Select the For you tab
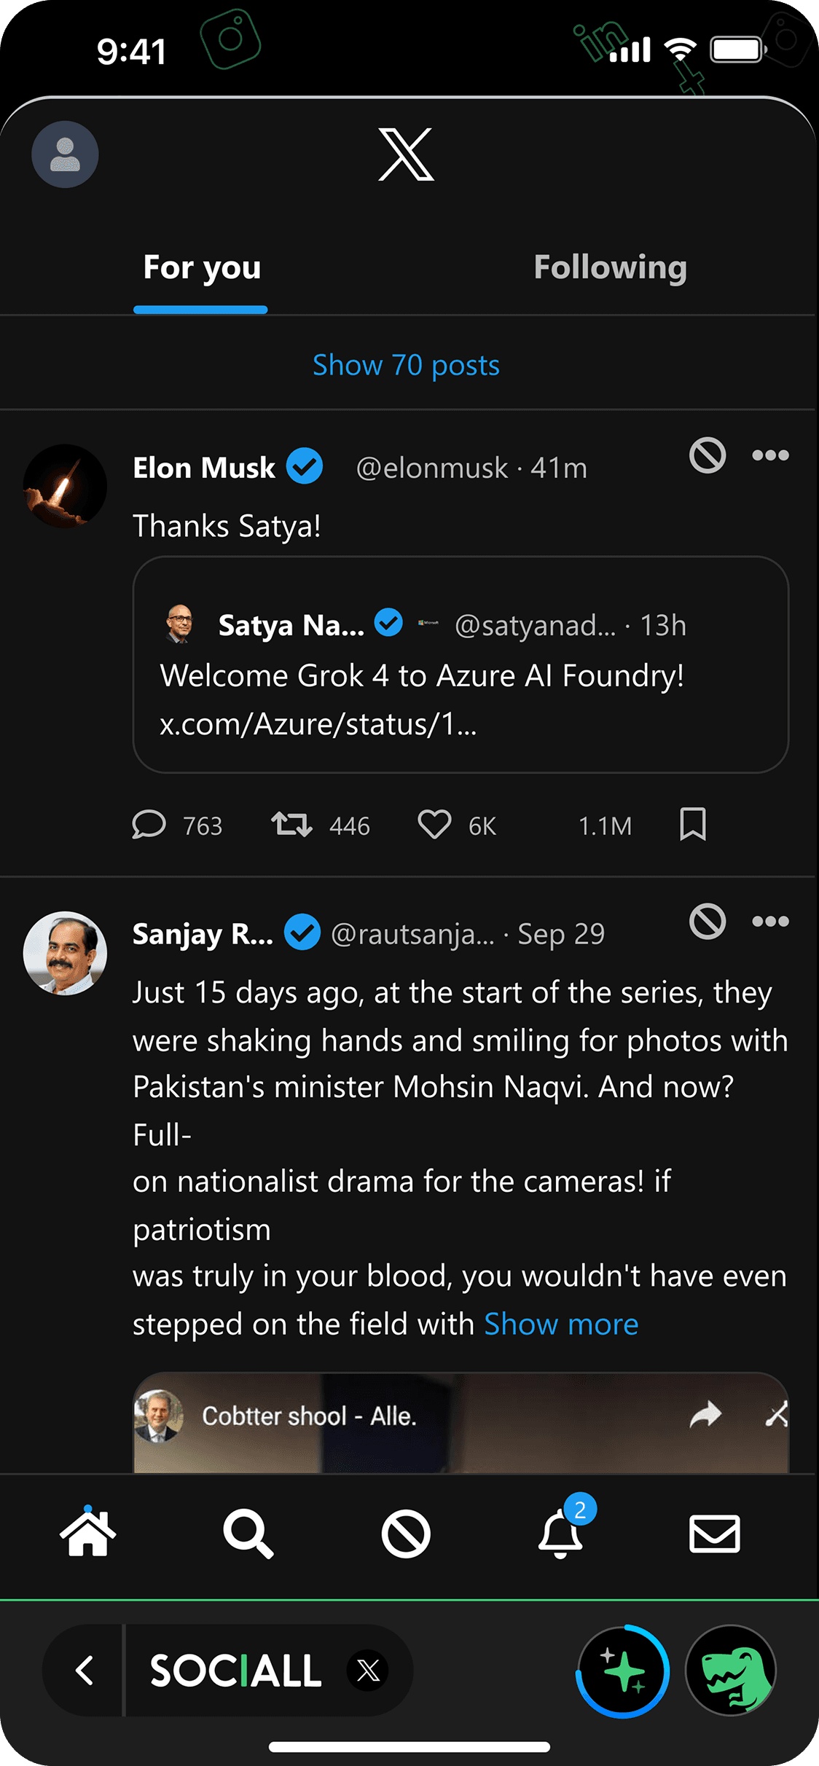Screen dimensions: 819x1766 pos(202,267)
